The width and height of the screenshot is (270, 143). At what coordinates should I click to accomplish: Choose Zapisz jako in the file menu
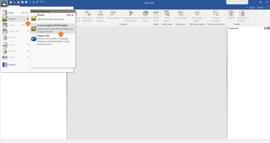pos(16,31)
